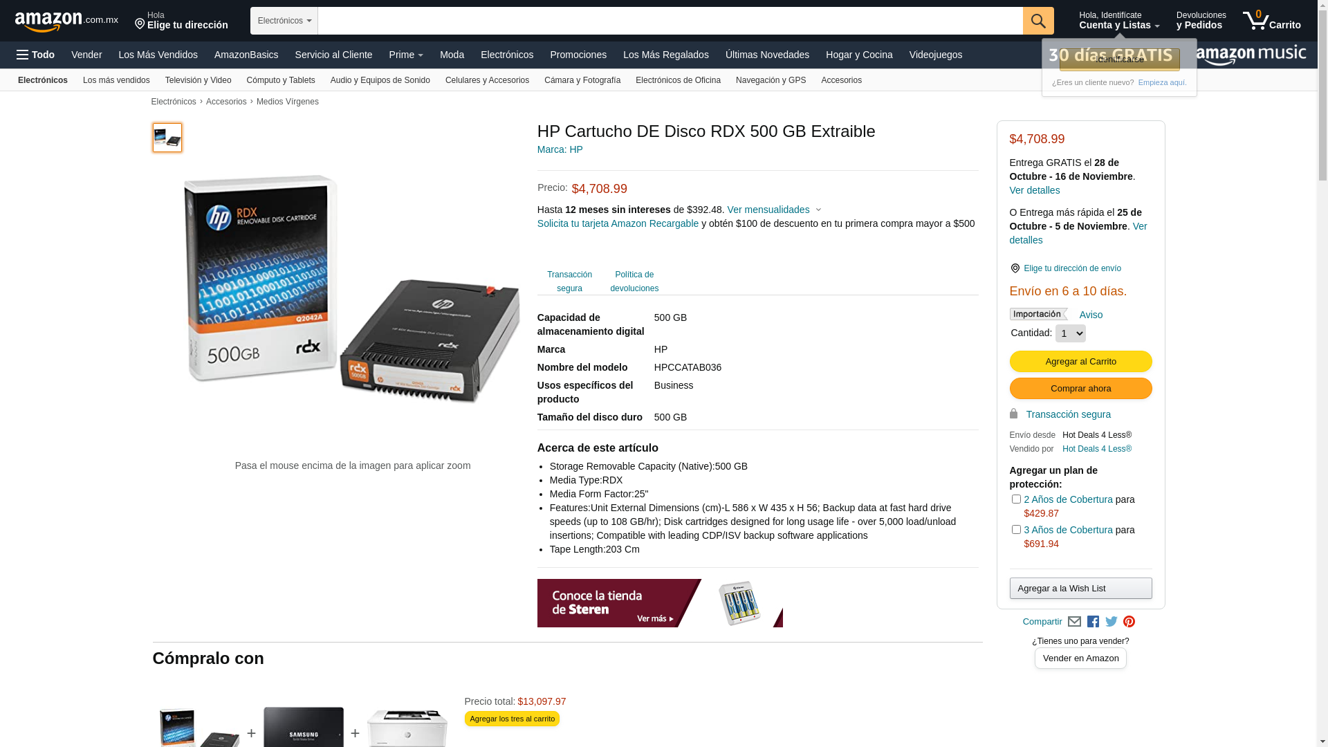Screen dimensions: 1328x747
Task: Open the Cantidad quantity dropdown
Action: tap(1070, 333)
